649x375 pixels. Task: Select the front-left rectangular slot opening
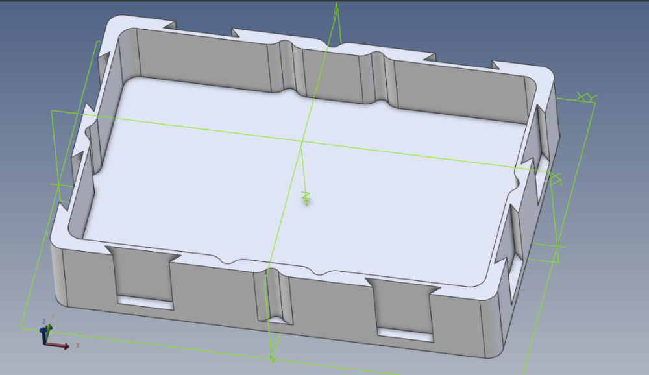[145, 302]
